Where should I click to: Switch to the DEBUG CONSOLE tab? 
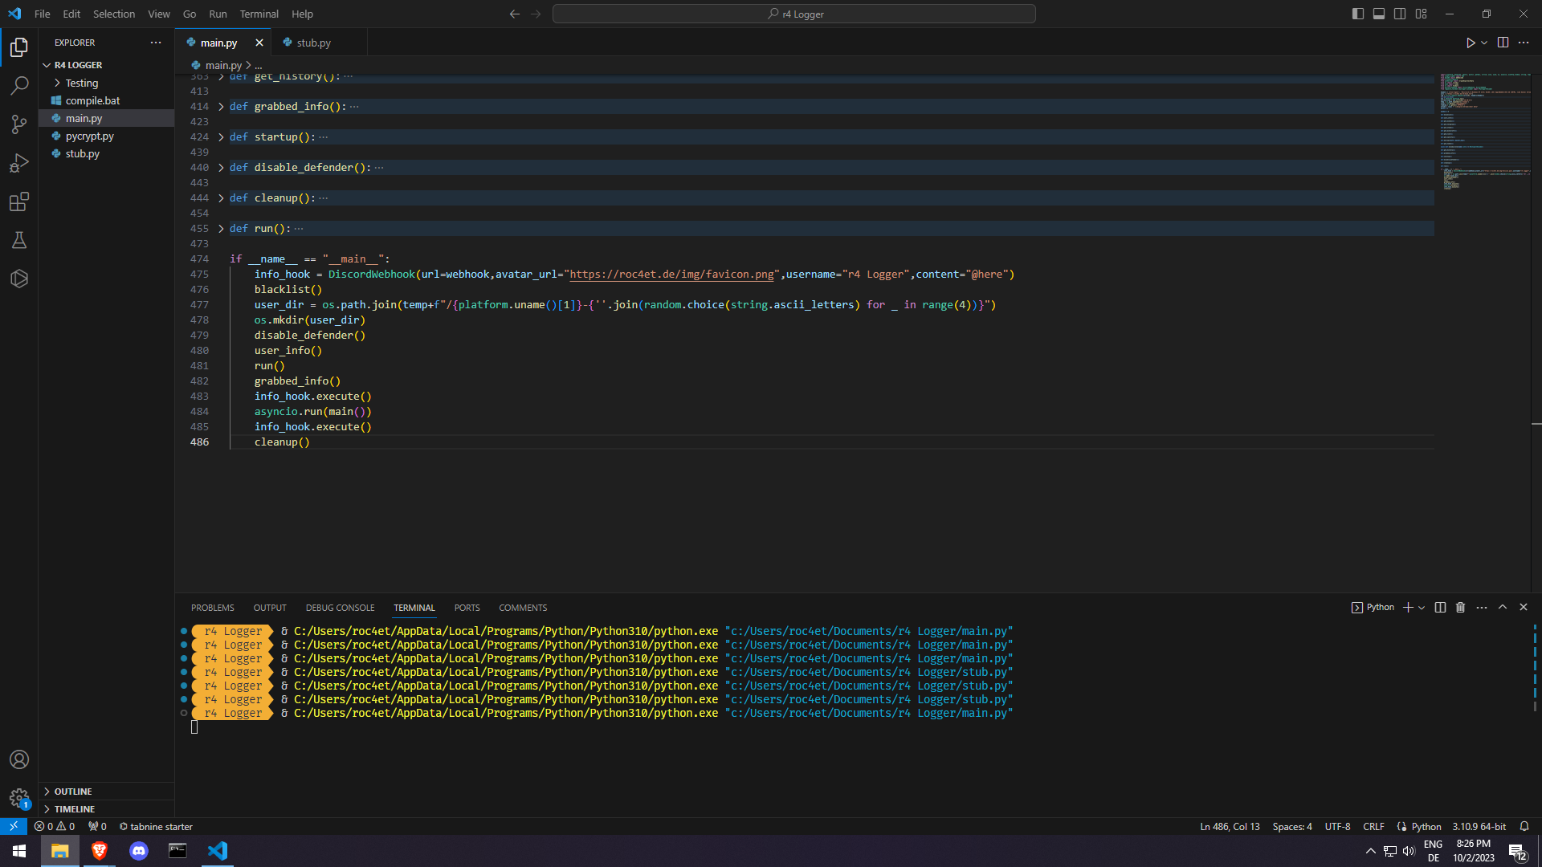pyautogui.click(x=340, y=608)
